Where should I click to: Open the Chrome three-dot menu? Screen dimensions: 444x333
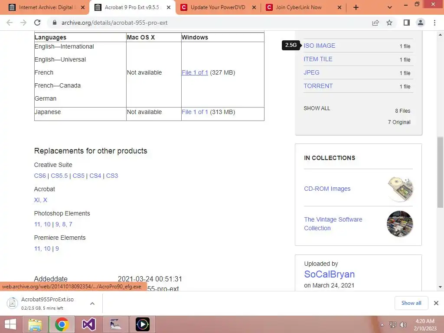(434, 23)
